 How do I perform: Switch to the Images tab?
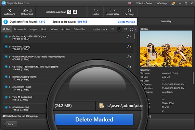(33, 29)
